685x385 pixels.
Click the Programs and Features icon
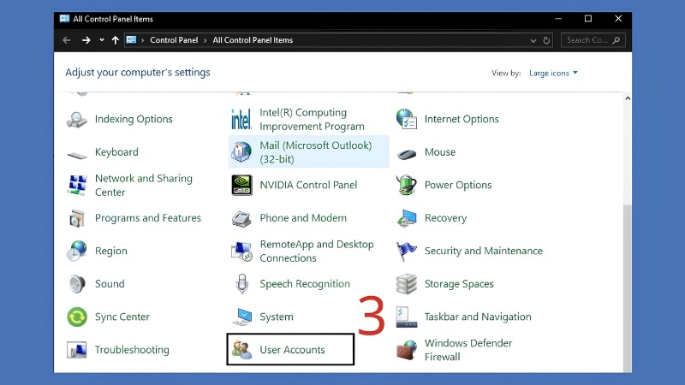pyautogui.click(x=77, y=218)
